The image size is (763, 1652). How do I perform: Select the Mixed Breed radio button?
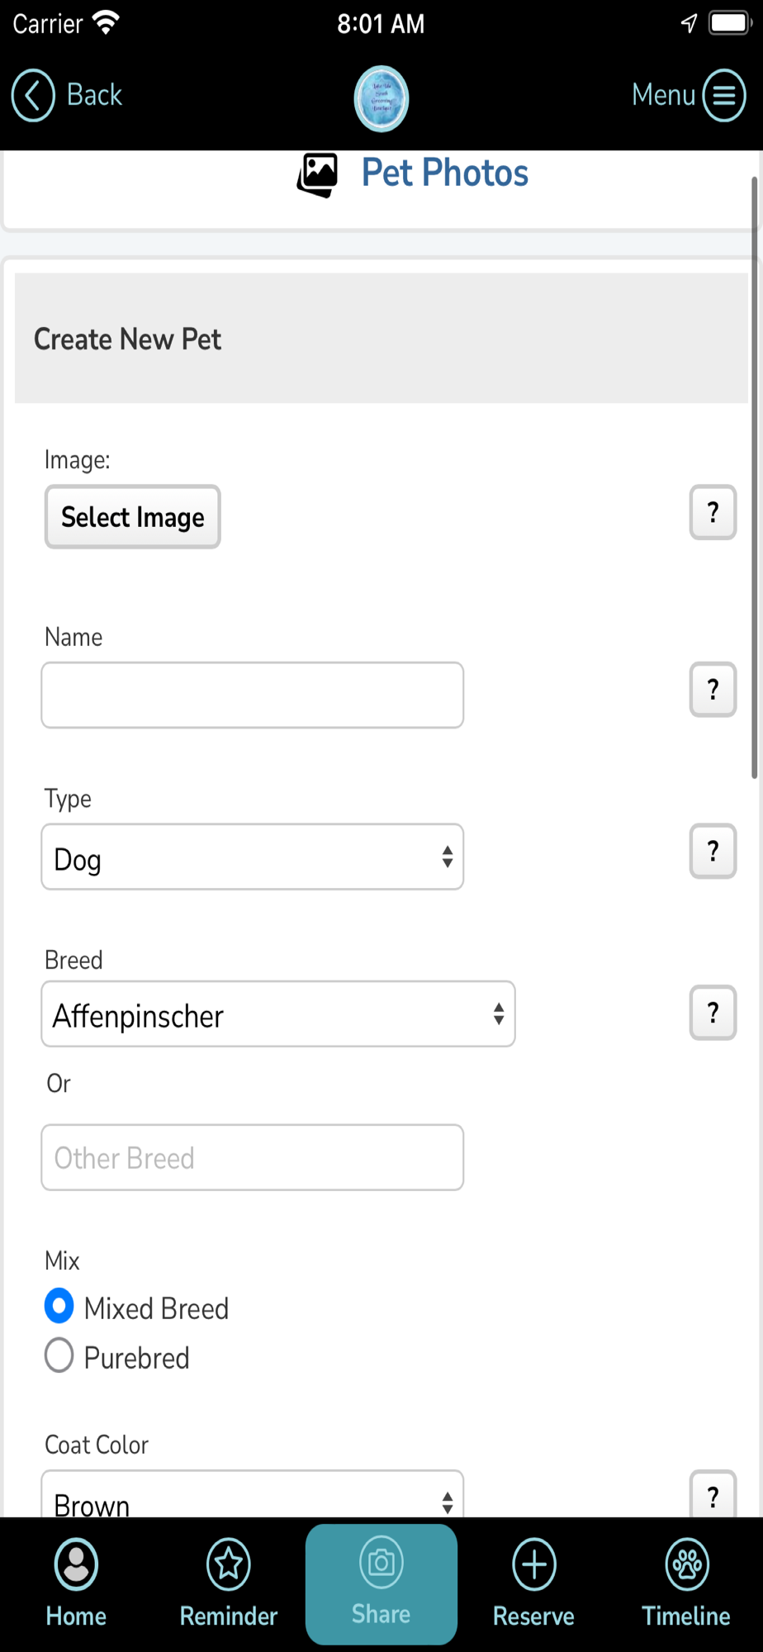pyautogui.click(x=59, y=1307)
